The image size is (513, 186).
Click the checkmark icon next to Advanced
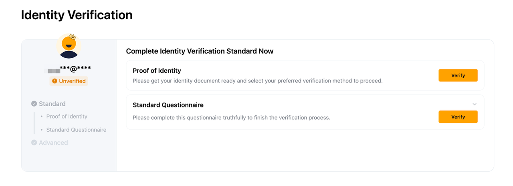[34, 142]
